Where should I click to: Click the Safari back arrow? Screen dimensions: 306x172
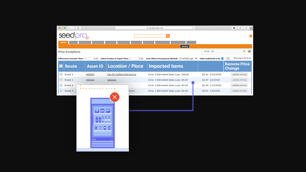69,28
